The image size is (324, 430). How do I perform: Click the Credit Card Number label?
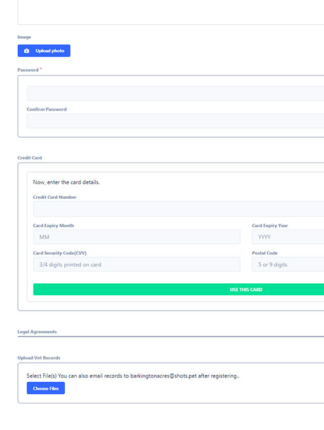point(55,197)
